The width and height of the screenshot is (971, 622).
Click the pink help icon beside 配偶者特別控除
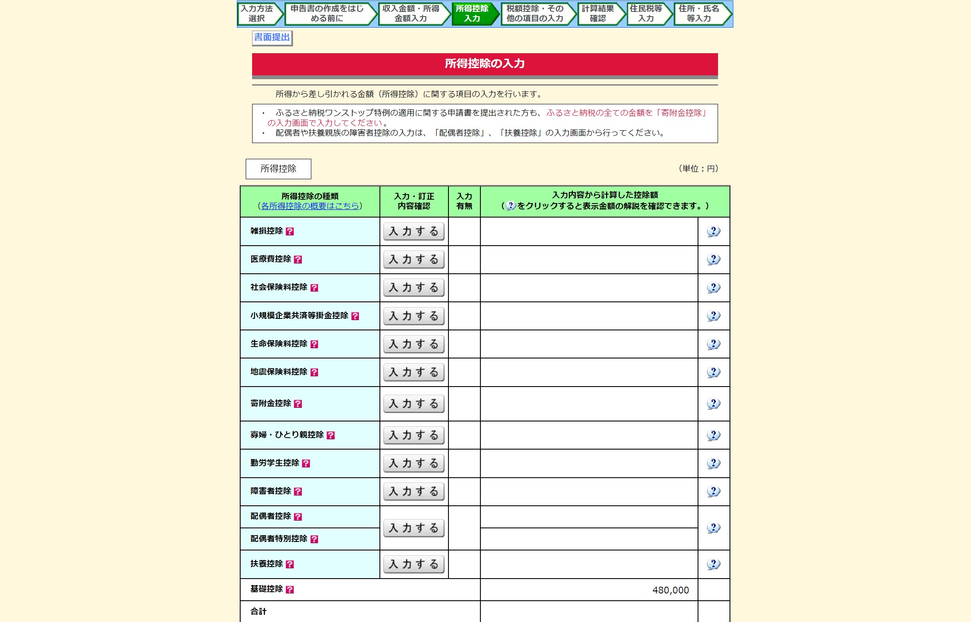314,539
